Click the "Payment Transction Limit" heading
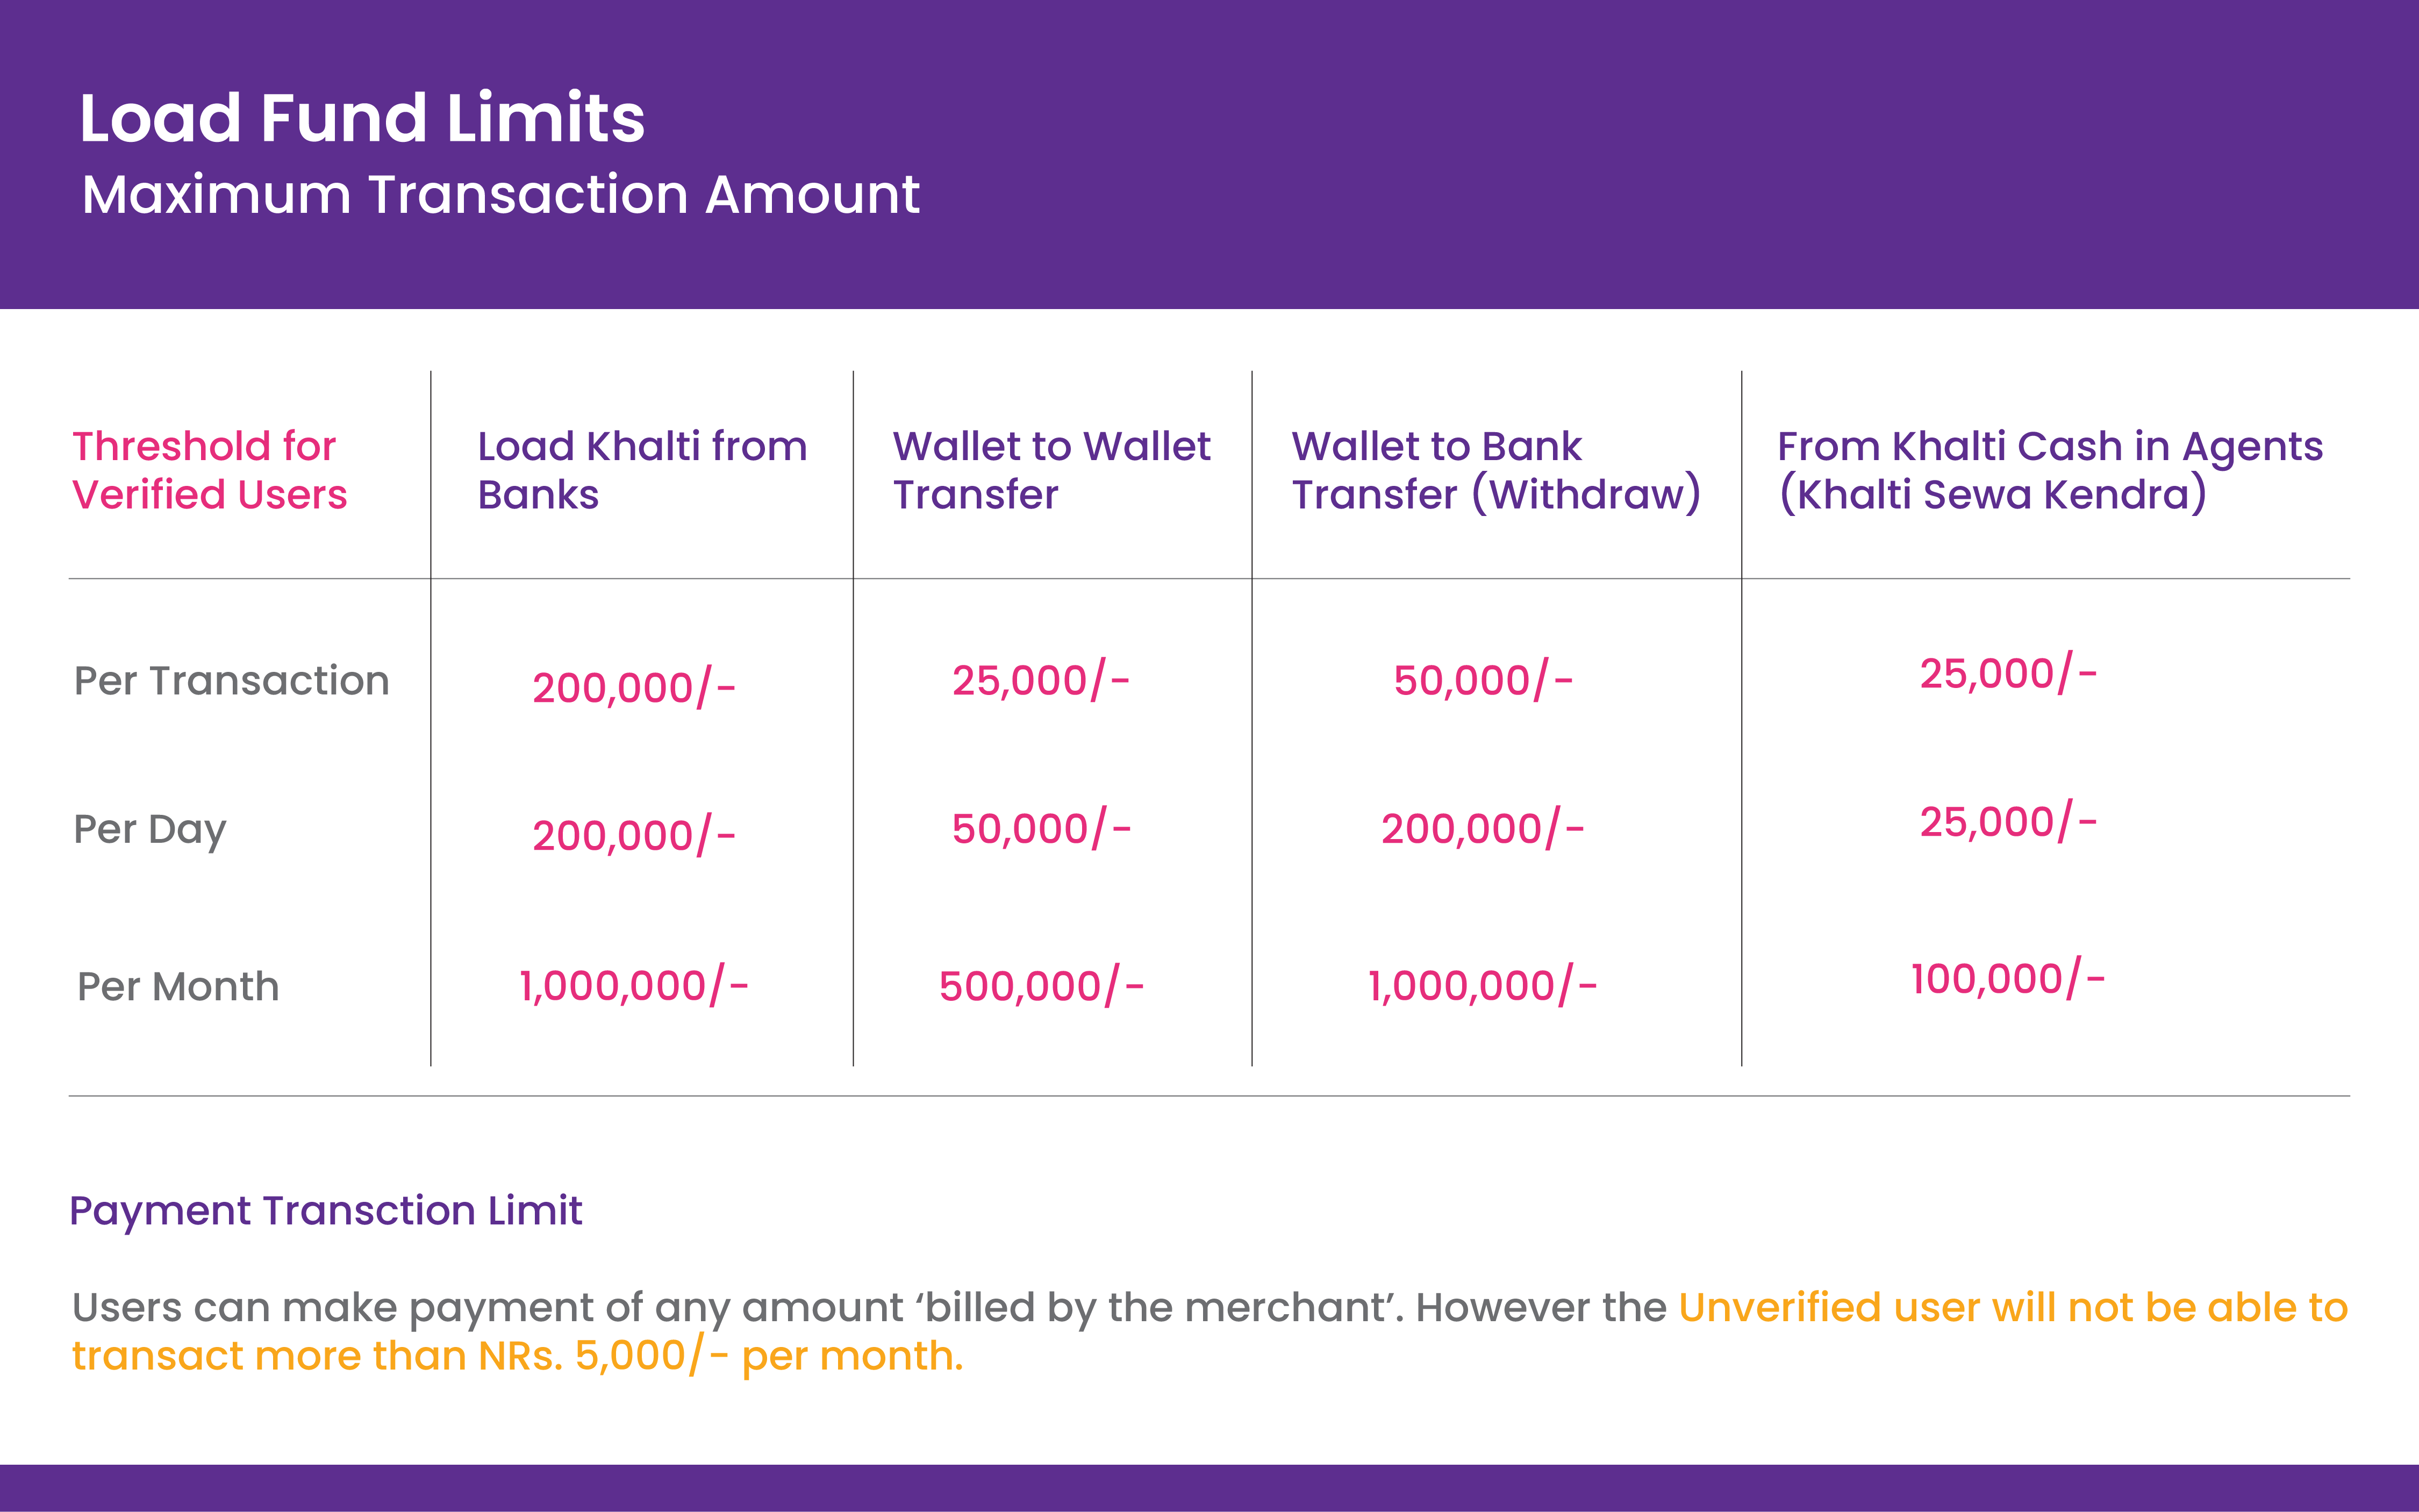This screenshot has width=2419, height=1512. coord(325,1211)
